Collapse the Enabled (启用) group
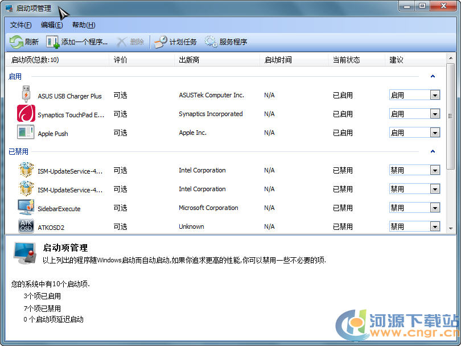This screenshot has width=461, height=346. [433, 76]
